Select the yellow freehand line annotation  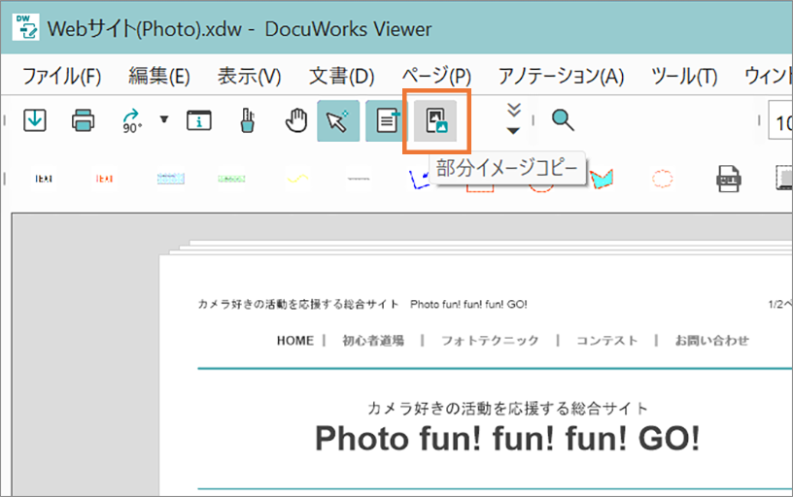tap(298, 179)
